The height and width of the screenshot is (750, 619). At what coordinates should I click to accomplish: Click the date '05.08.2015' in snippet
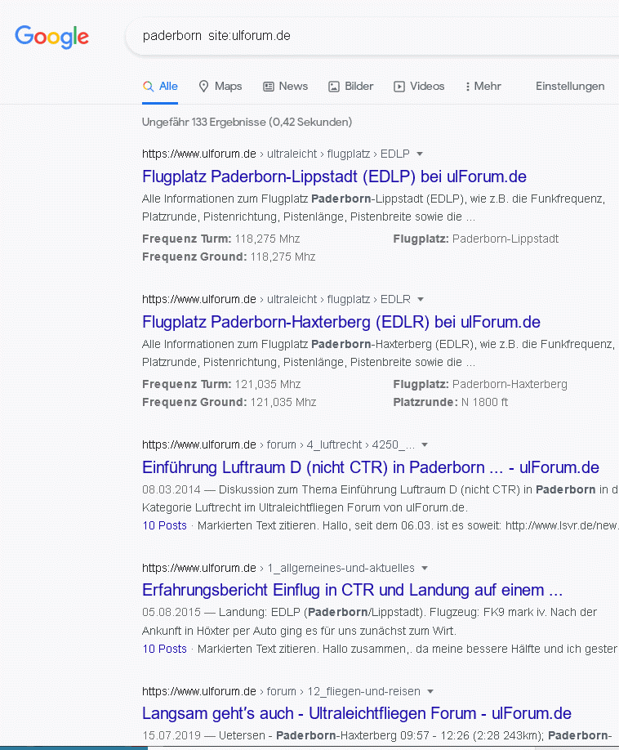pos(171,612)
